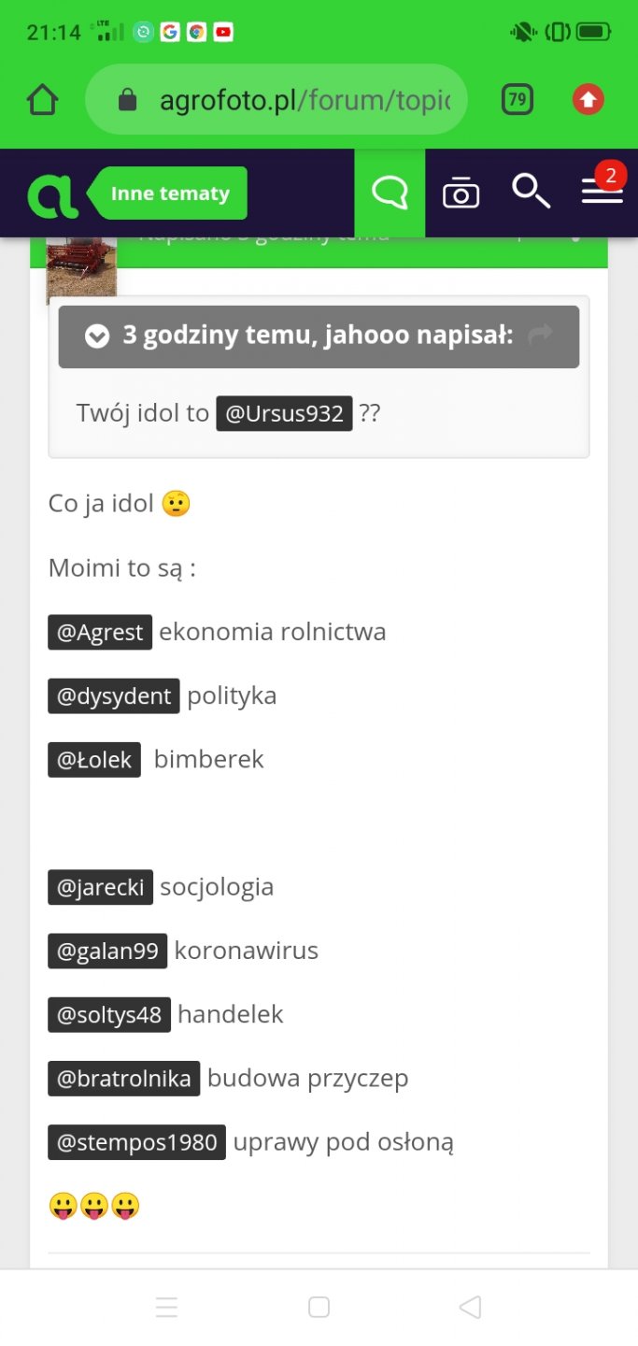Open the agrofoto logo home page
638x1346 pixels.
(x=53, y=193)
